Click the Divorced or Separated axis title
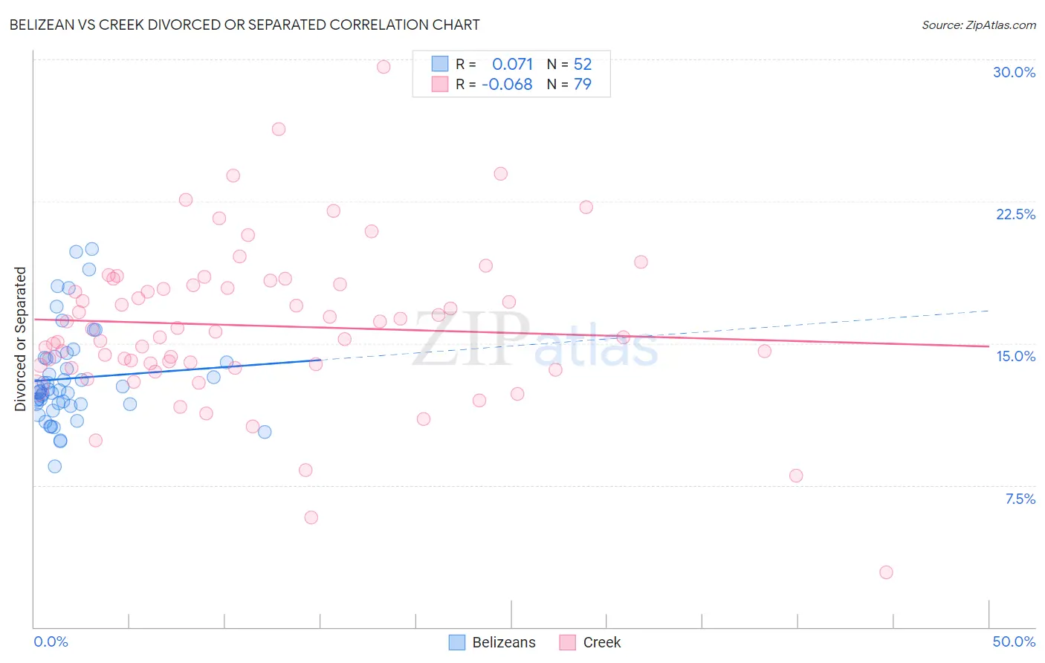1045x663 pixels. [x=20, y=339]
